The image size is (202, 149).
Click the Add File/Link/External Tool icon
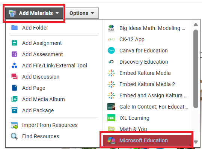(14, 66)
